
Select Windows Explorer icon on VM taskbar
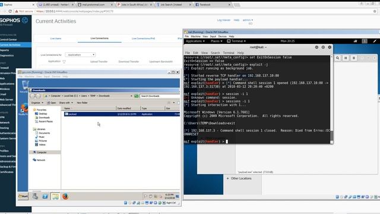pos(55,196)
